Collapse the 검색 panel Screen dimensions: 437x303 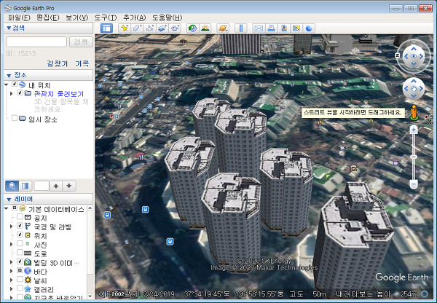coord(9,28)
